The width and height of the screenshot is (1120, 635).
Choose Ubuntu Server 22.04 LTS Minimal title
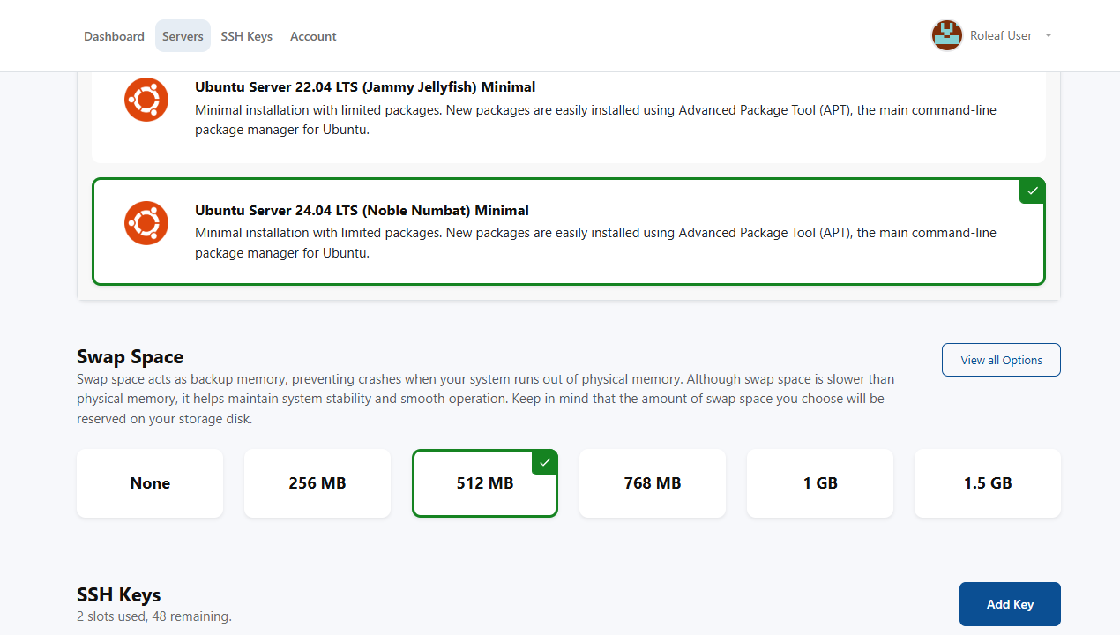pos(365,87)
